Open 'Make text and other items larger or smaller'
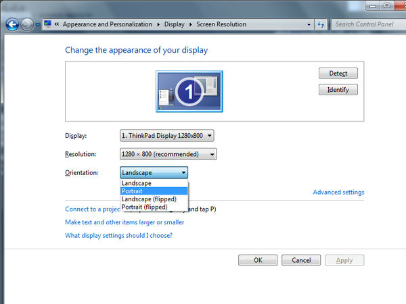406x304 pixels. point(125,222)
